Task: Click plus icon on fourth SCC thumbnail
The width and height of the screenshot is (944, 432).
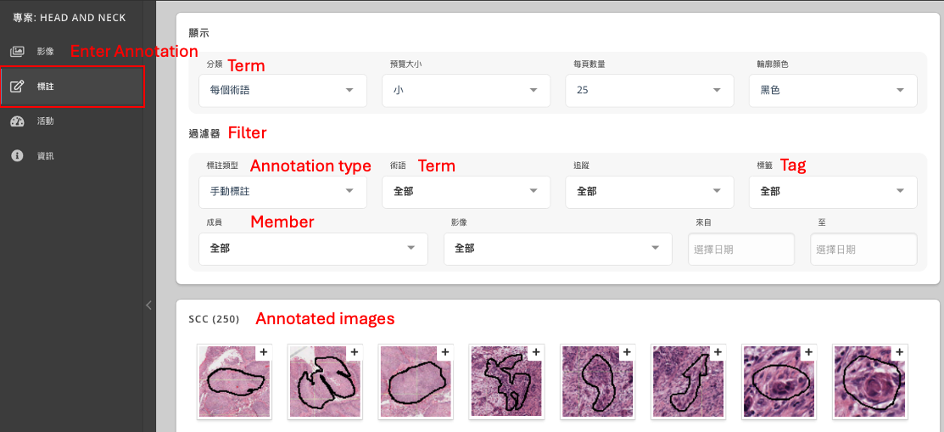Action: pos(535,352)
